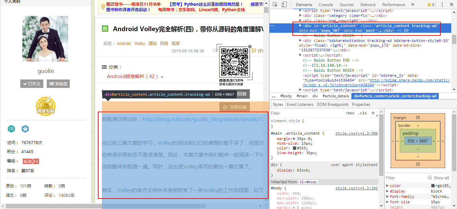The image size is (457, 209).
Task: Activate the DevTools inspect element picker
Action: [275, 5]
